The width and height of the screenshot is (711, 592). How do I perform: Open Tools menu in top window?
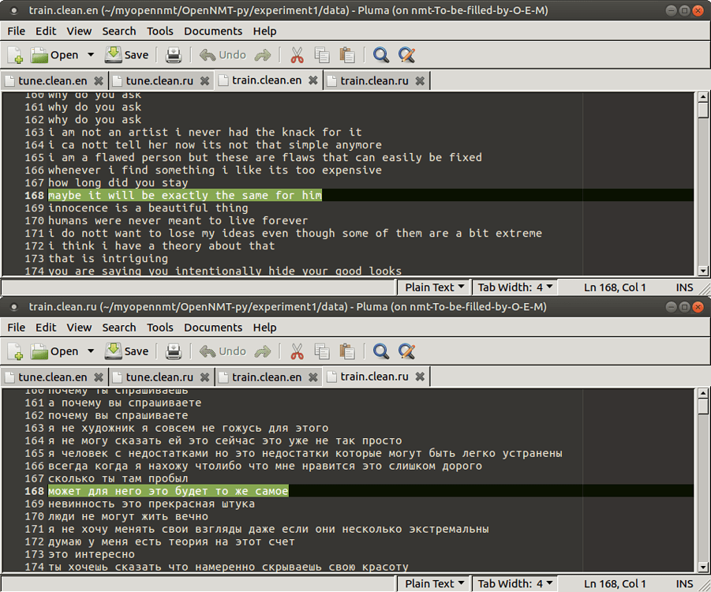click(159, 31)
